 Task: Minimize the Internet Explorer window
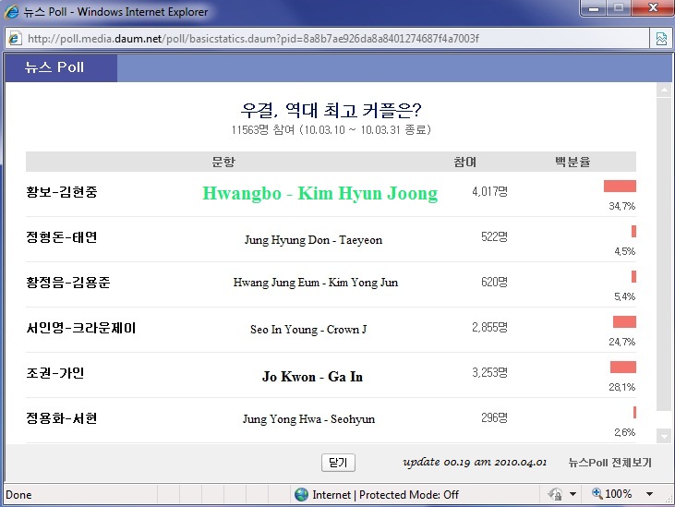(594, 7)
